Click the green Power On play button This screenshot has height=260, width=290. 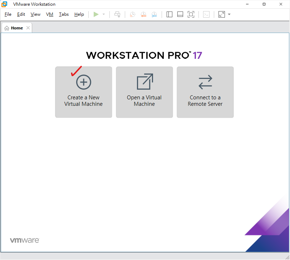(96, 14)
